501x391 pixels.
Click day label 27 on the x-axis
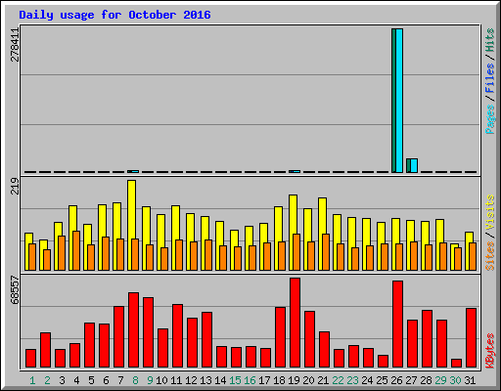411,380
